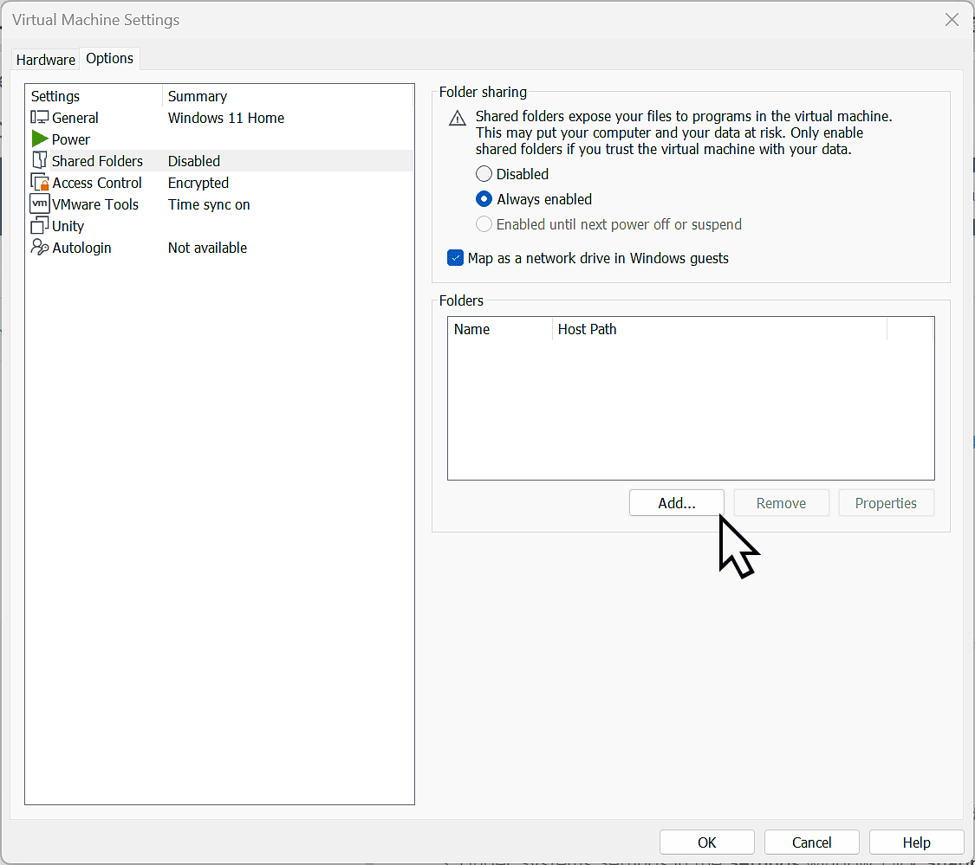Switch to the Hardware tab
Screen dimensions: 975x865
(45, 59)
